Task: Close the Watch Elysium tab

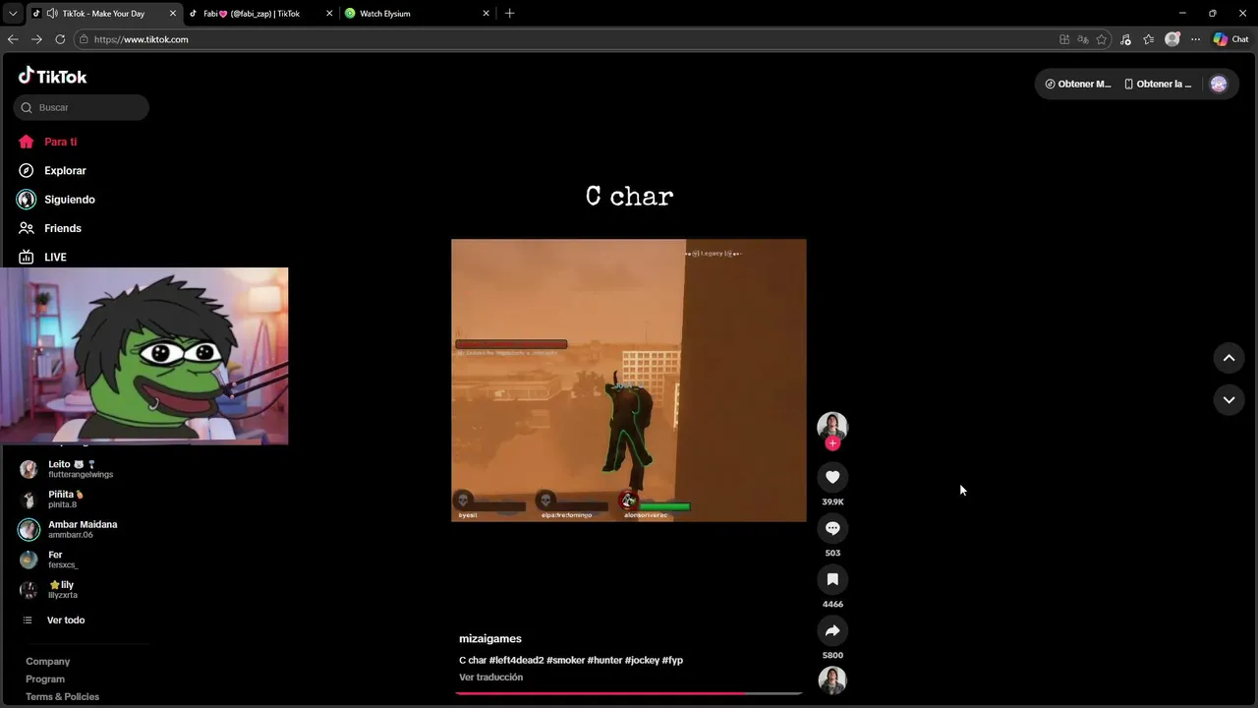Action: tap(486, 14)
